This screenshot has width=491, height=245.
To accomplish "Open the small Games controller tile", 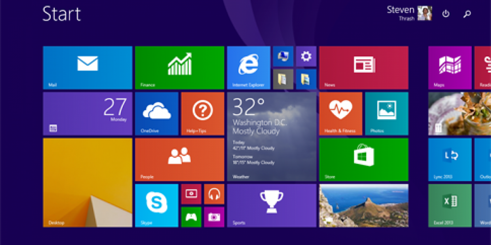I will coord(191,217).
